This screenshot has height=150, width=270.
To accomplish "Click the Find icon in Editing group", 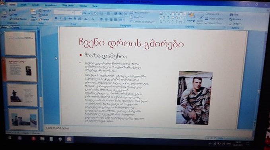I will (x=234, y=15).
